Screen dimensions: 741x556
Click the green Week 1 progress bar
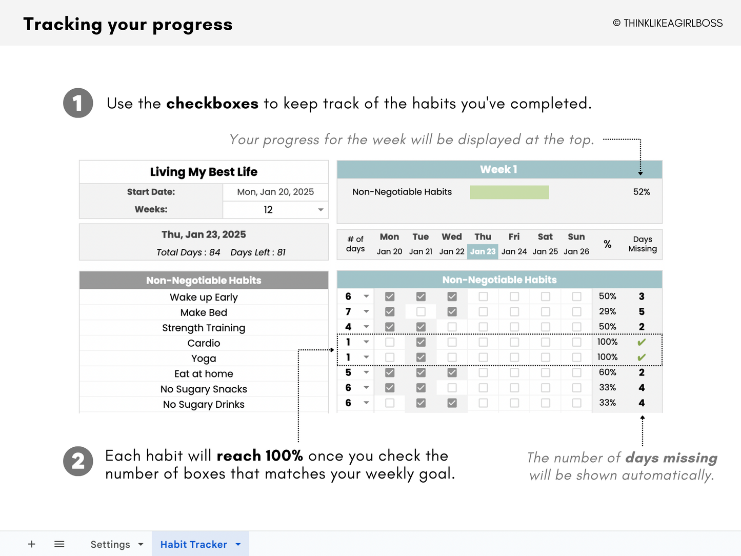[x=509, y=192]
